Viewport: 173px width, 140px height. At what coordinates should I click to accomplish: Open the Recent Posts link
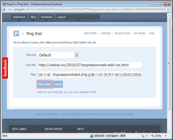click(x=122, y=33)
